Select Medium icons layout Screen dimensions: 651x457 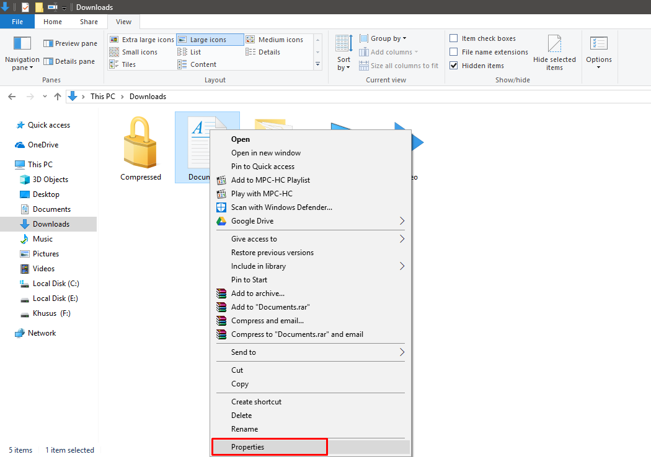point(275,40)
